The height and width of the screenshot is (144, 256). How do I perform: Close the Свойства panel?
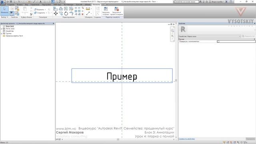254,24
